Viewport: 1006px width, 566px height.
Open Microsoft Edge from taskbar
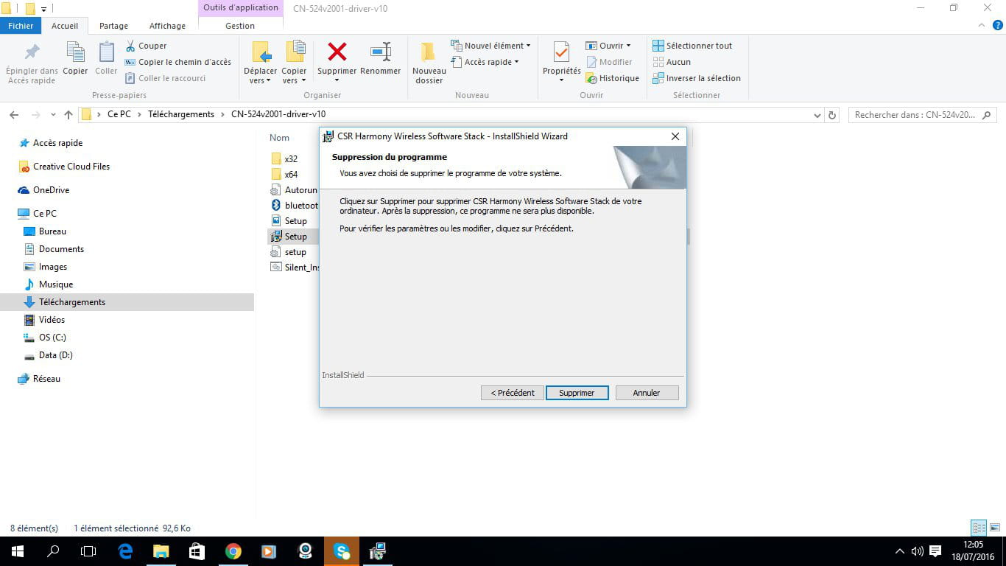tap(125, 551)
